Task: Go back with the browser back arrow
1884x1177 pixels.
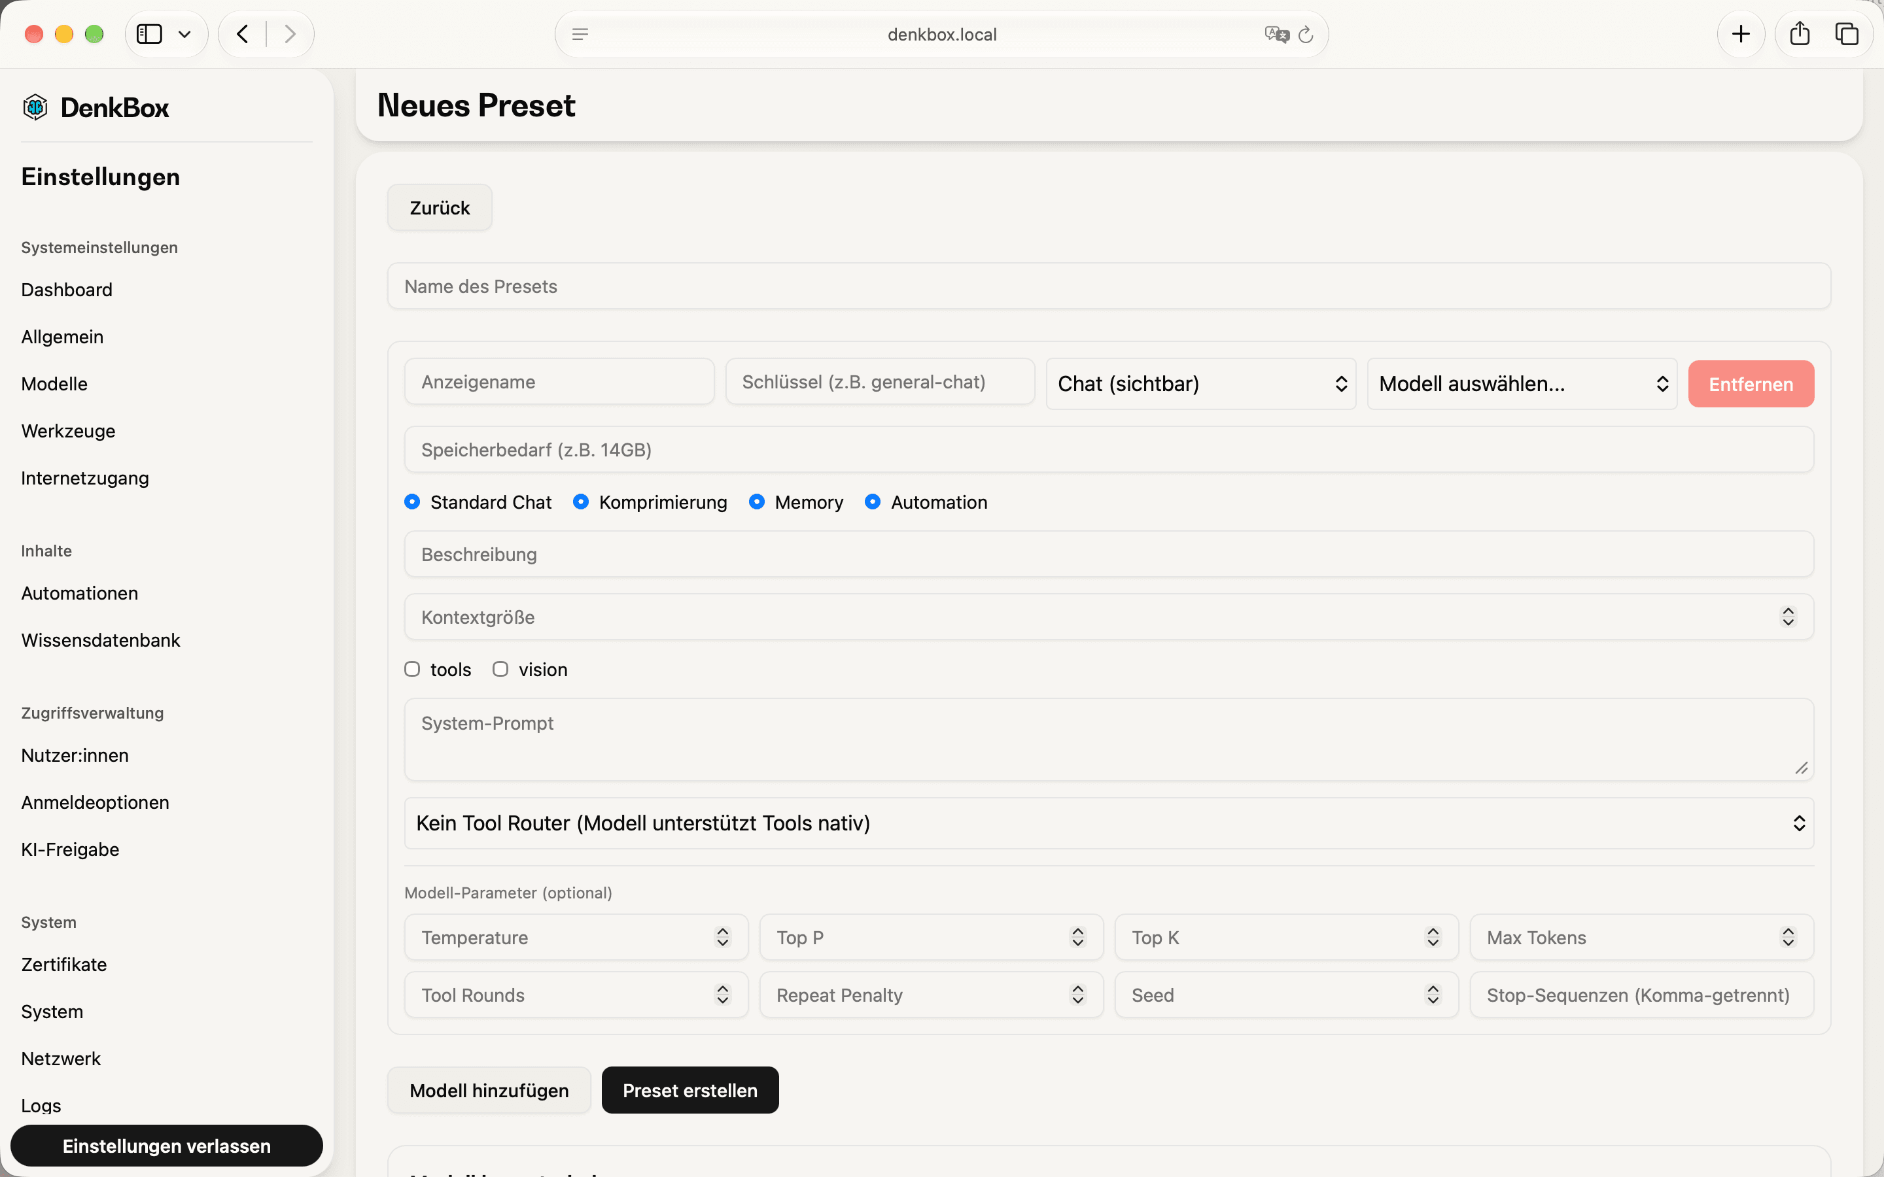Action: (242, 34)
